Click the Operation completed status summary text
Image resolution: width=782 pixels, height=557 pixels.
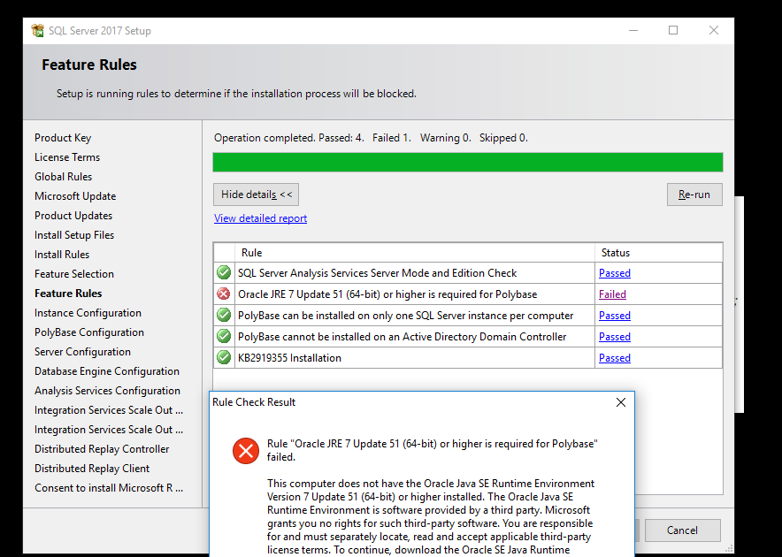(x=371, y=138)
